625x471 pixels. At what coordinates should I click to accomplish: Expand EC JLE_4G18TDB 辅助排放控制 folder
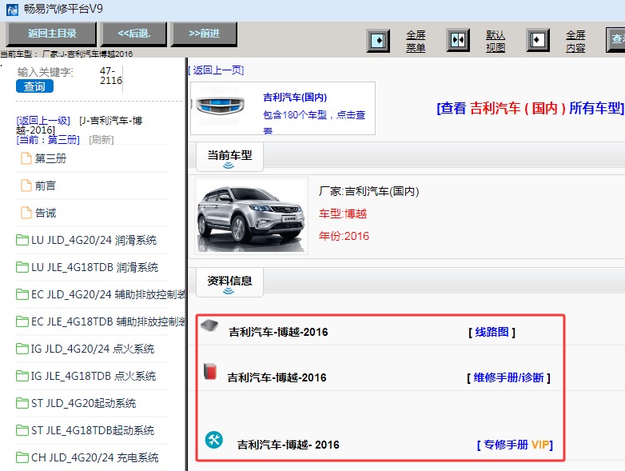(x=101, y=321)
